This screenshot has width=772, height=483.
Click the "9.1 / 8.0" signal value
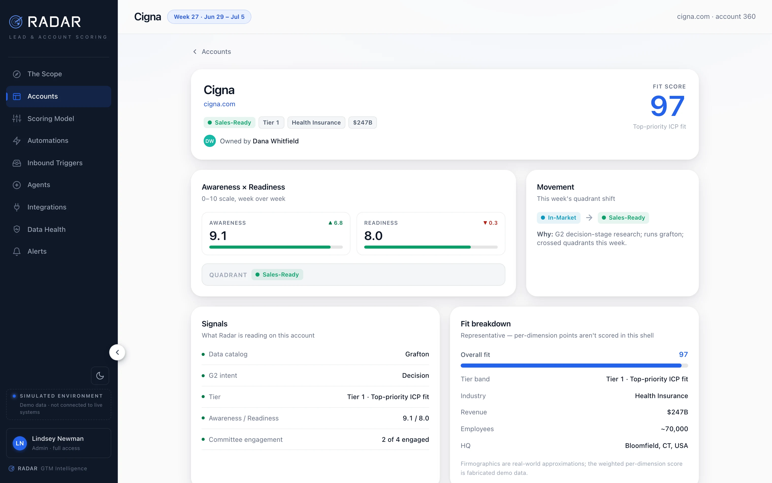click(x=416, y=418)
